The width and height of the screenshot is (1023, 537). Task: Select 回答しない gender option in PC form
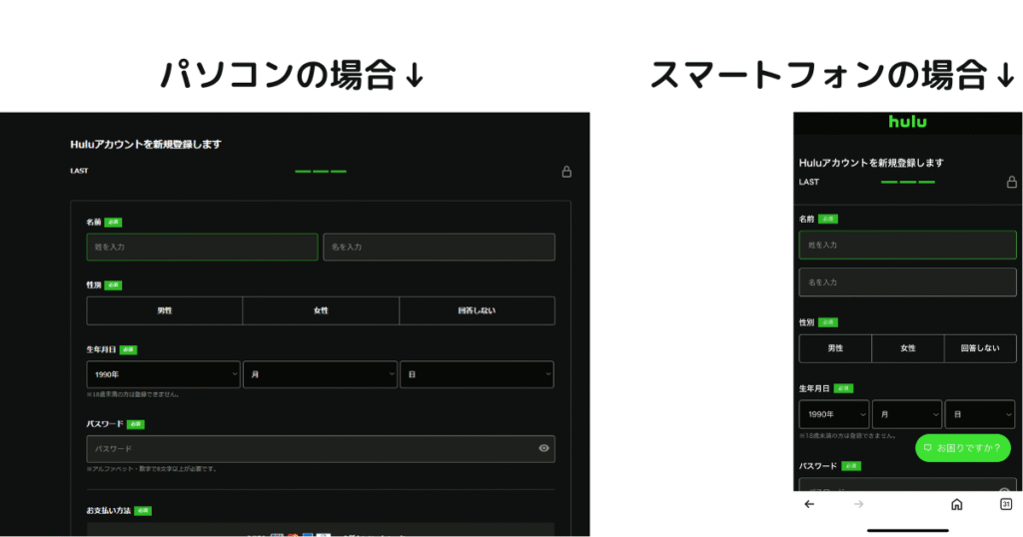click(477, 310)
